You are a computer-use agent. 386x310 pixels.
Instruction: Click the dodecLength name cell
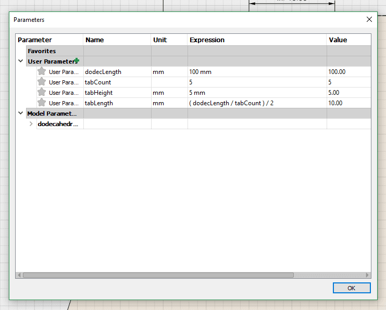pos(117,72)
